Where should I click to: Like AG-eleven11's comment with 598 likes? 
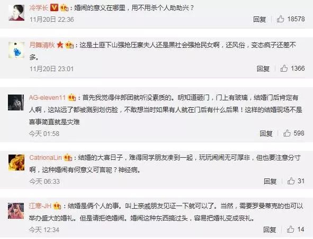(287, 133)
